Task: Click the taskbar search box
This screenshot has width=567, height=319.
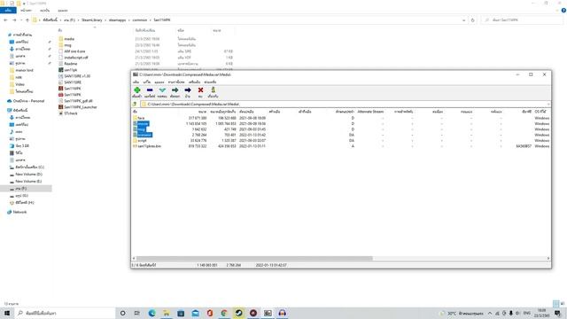Action: coord(65,313)
